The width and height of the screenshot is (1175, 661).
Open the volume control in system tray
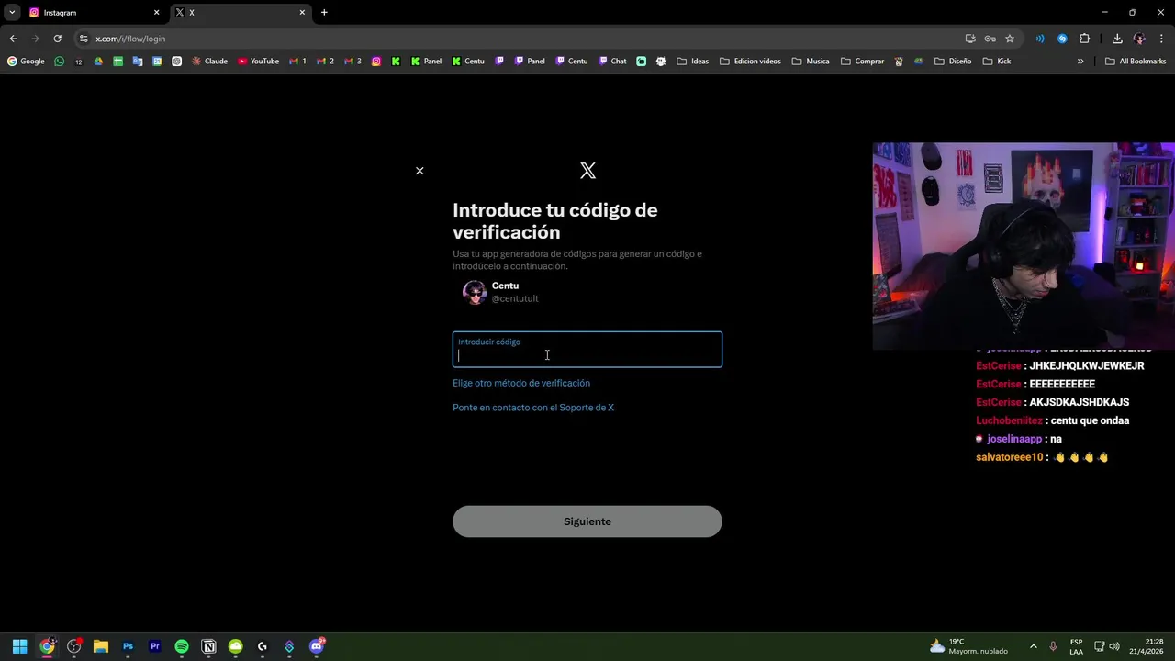tap(1114, 646)
